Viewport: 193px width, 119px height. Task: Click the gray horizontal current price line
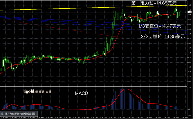point(94,12)
